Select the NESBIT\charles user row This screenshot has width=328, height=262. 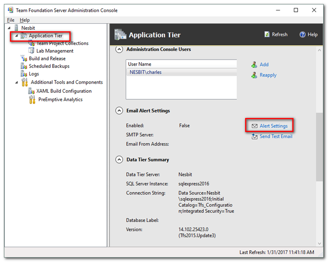181,72
